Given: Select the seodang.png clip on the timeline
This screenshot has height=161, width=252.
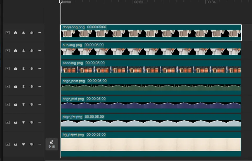Looking at the screenshot, I should click(151, 69).
